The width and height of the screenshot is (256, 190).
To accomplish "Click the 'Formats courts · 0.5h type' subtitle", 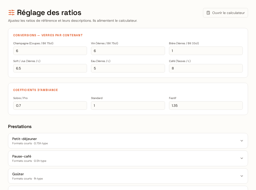I will pyautogui.click(x=29, y=161).
